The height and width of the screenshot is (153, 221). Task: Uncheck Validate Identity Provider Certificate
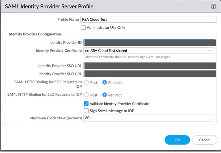pyautogui.click(x=86, y=104)
